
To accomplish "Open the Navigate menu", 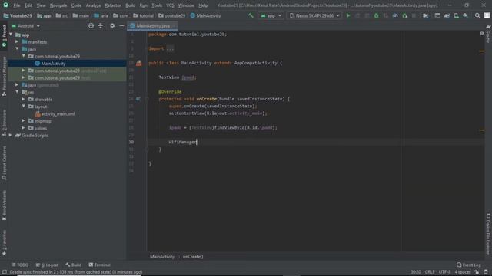I will pos(58,5).
